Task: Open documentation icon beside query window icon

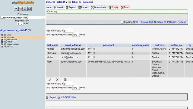Action: click(25, 9)
